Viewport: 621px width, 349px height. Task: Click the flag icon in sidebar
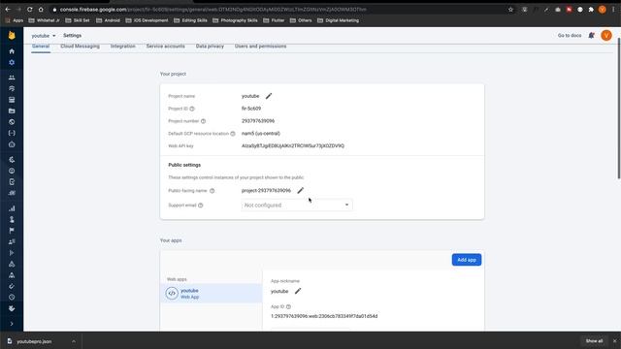click(12, 231)
